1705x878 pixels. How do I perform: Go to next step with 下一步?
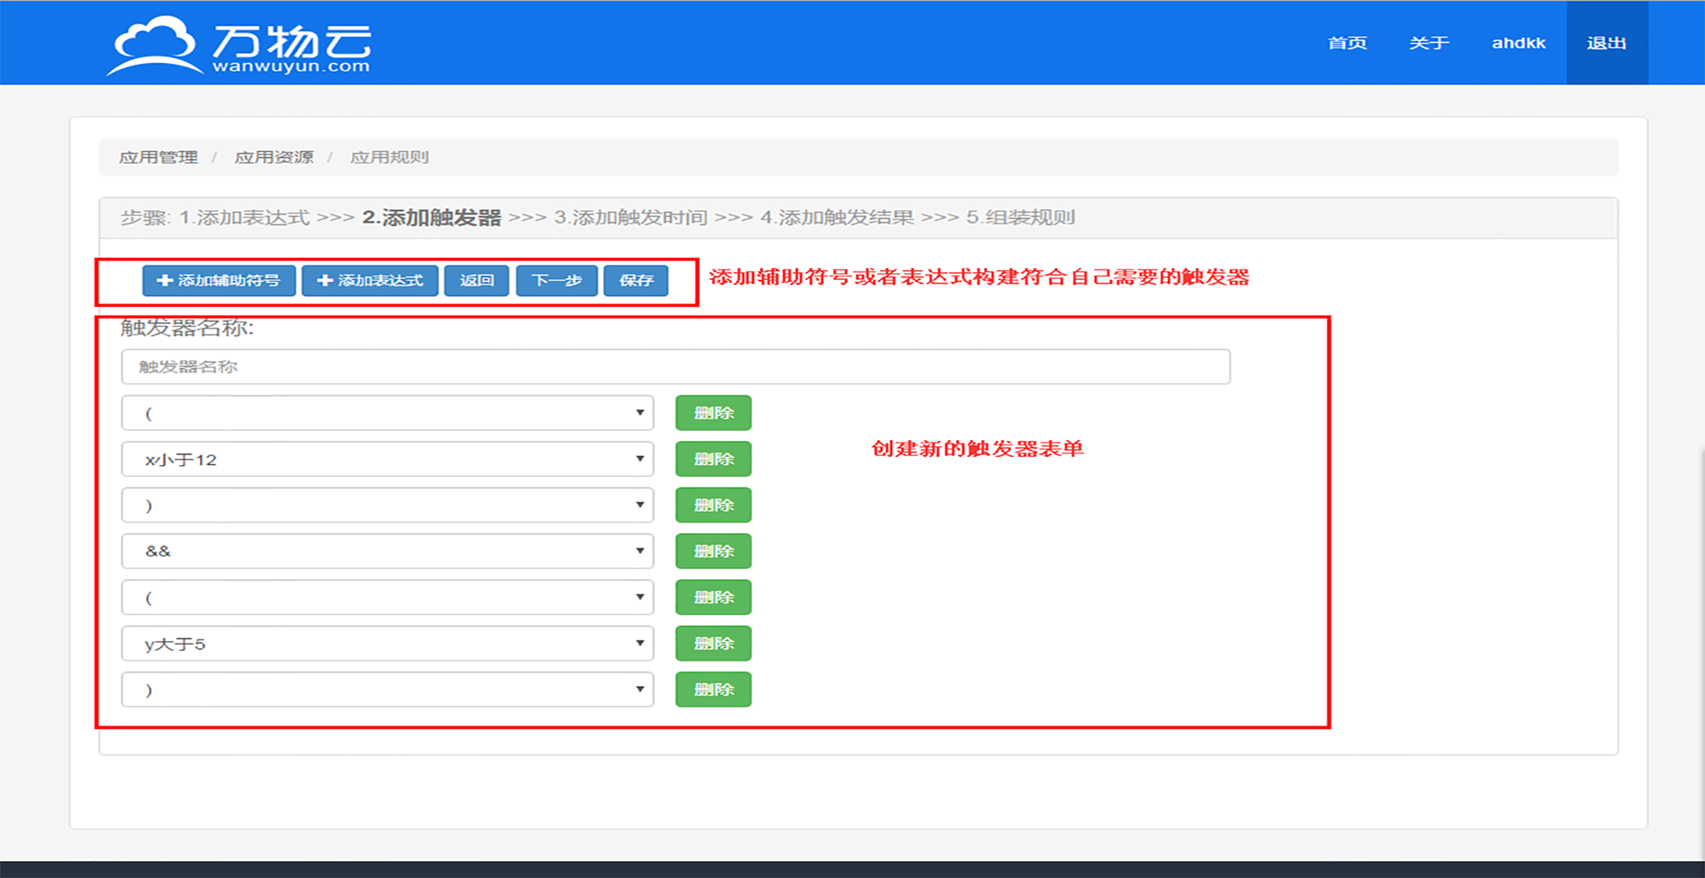tap(556, 280)
